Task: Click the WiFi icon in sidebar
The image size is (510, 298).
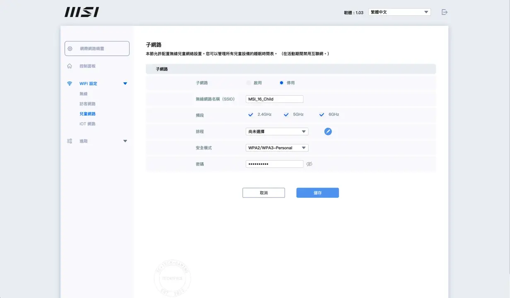Action: point(70,84)
